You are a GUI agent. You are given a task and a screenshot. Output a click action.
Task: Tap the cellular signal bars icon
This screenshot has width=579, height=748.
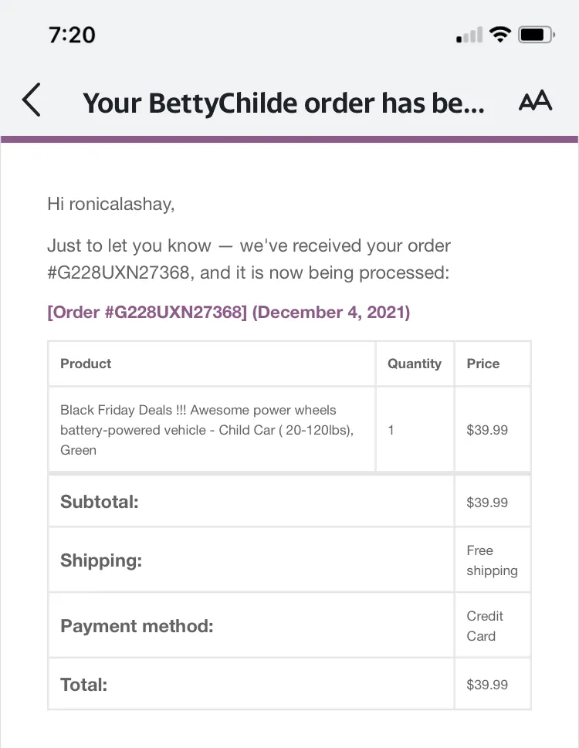pos(469,35)
